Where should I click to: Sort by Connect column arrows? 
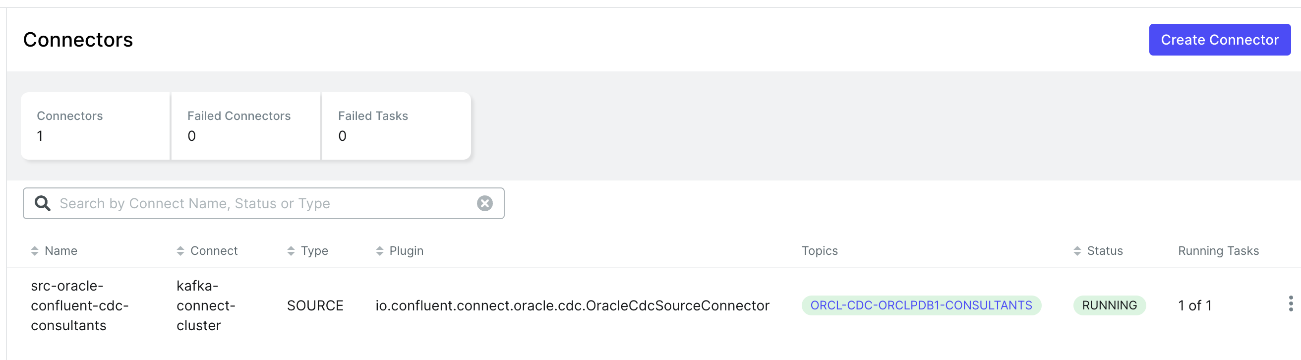[x=180, y=251]
